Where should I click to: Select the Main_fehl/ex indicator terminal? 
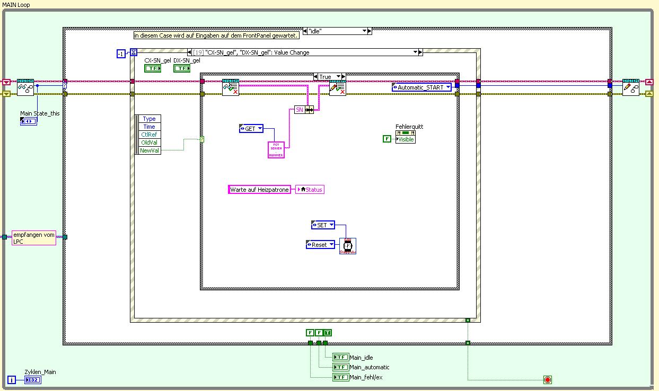click(x=340, y=377)
